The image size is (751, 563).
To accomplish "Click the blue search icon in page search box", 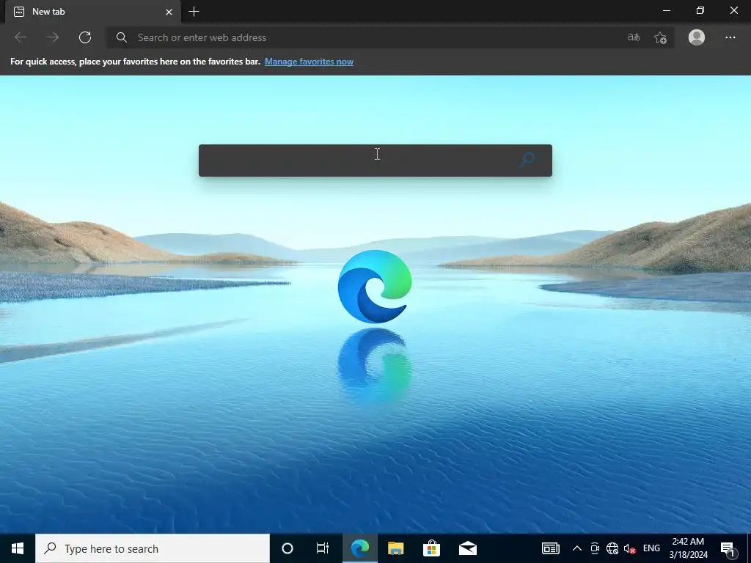I will [x=527, y=160].
